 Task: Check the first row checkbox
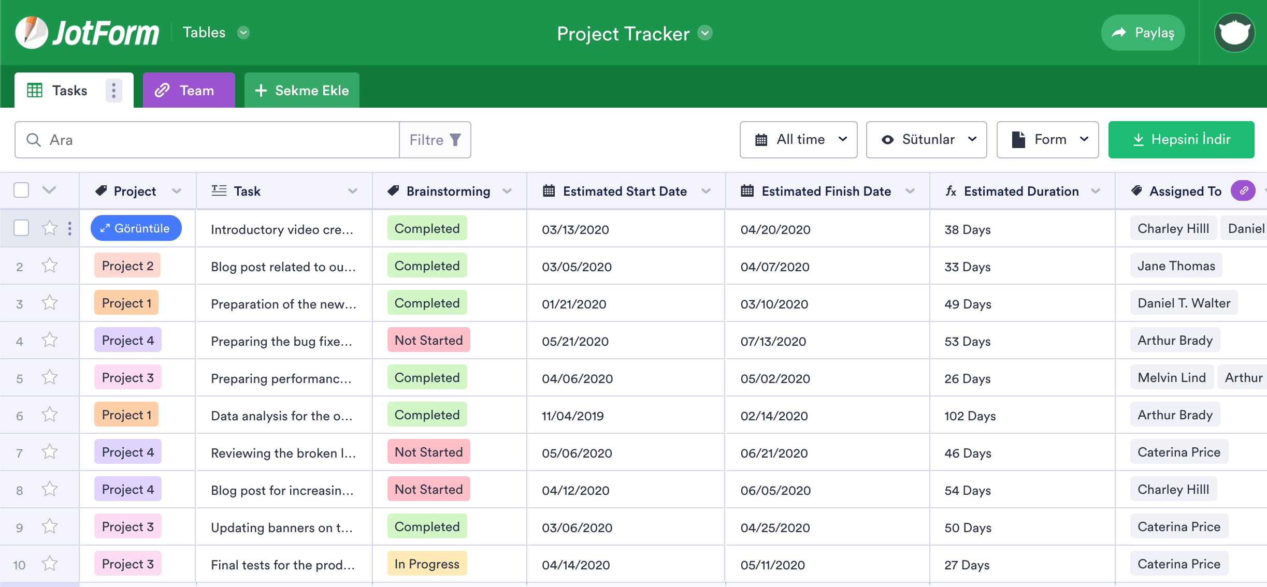(x=21, y=228)
